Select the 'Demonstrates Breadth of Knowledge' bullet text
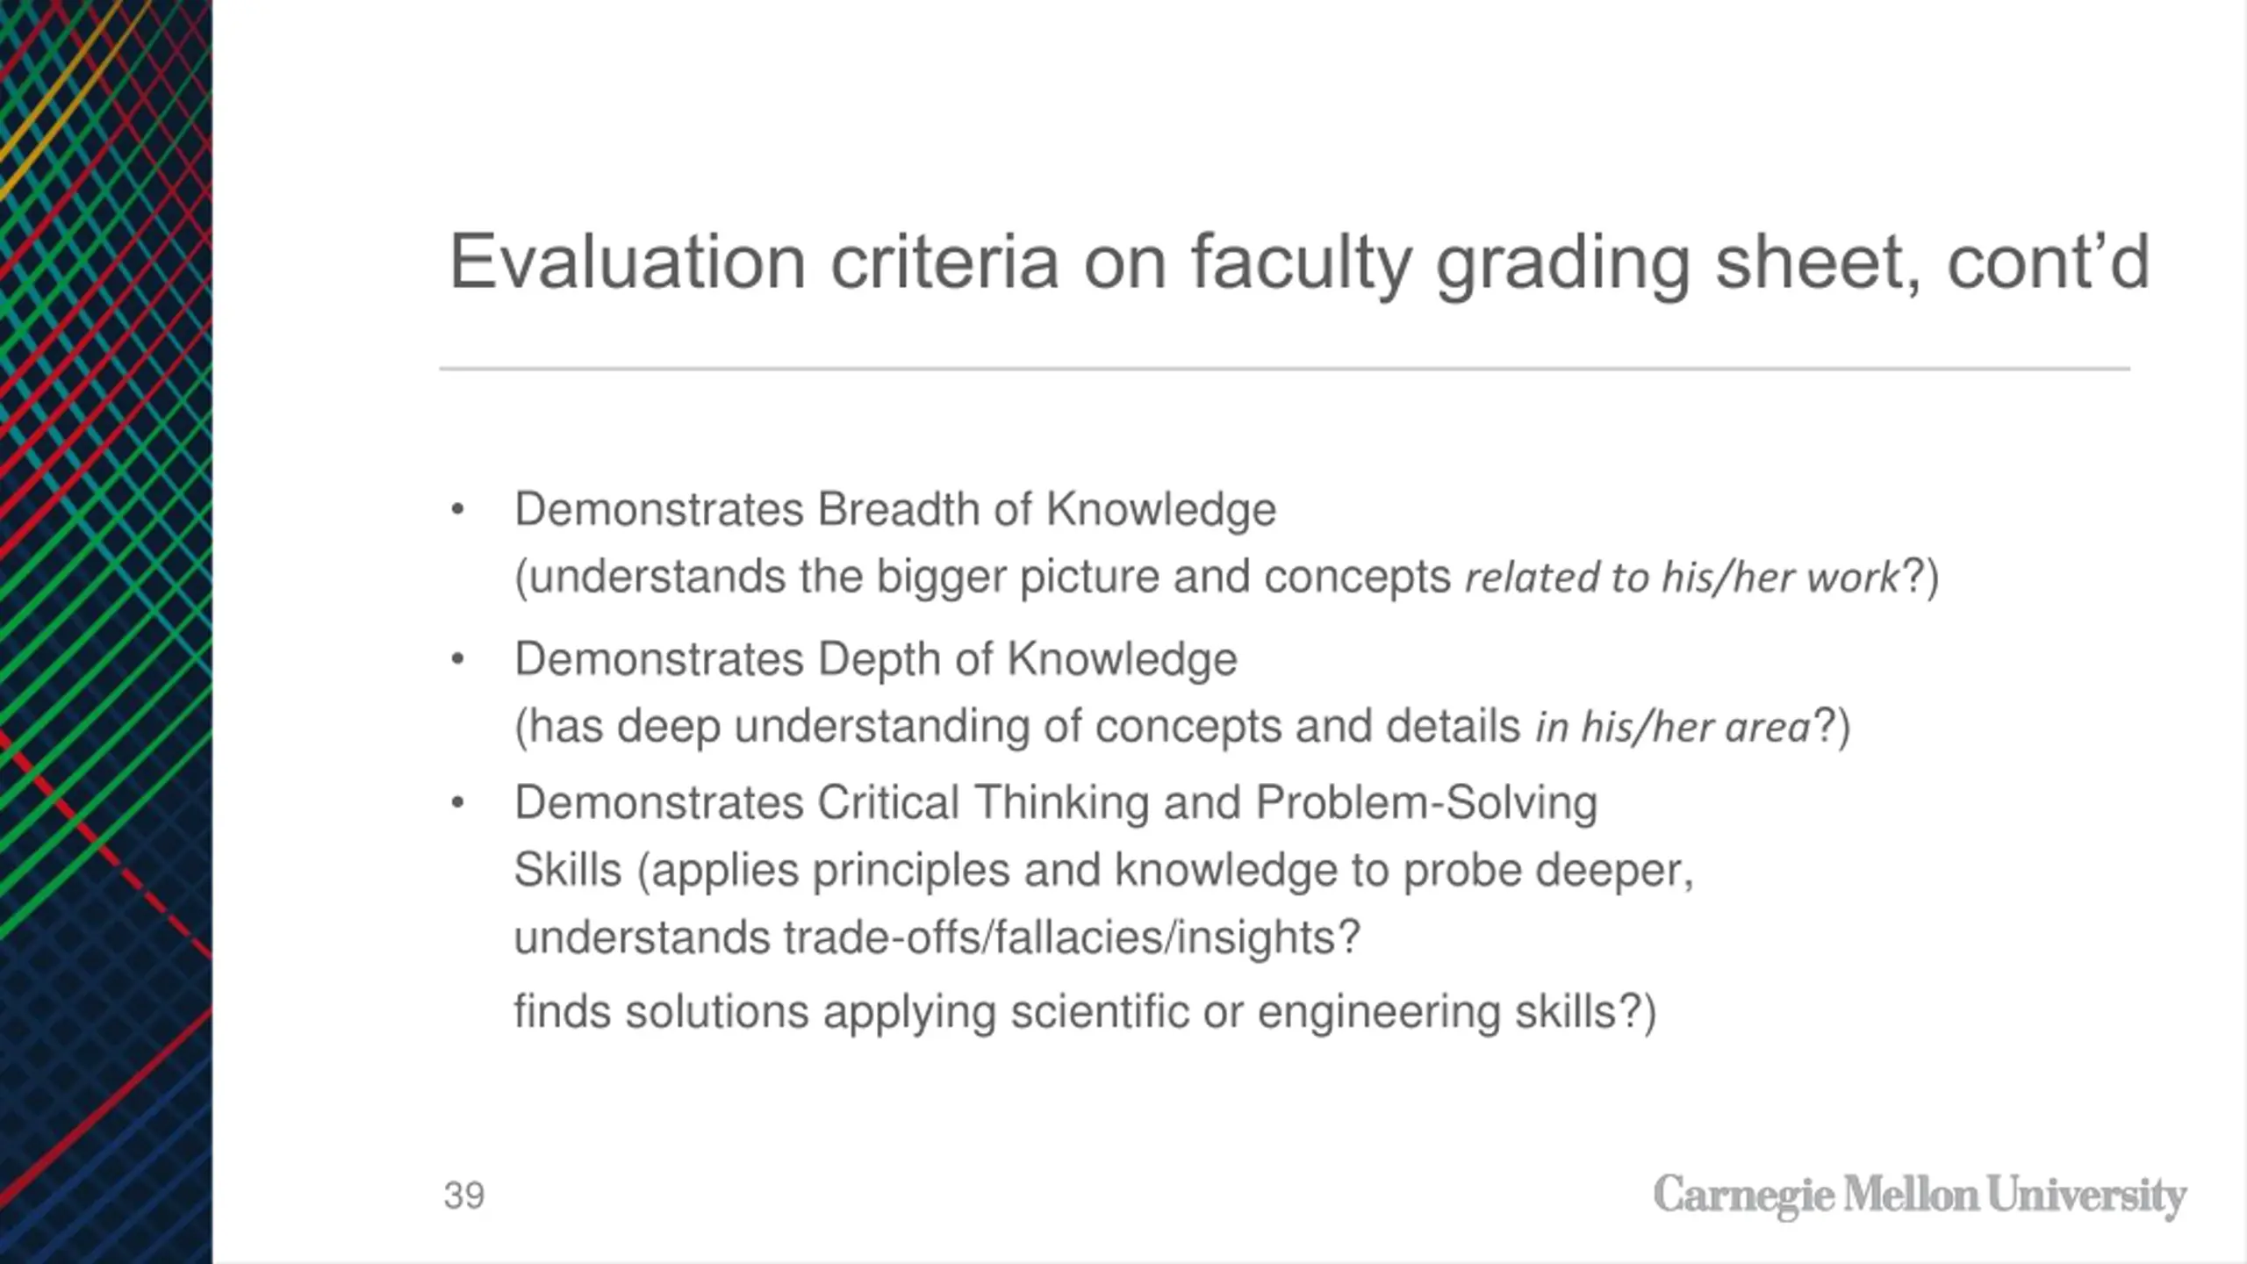2247x1264 pixels. (895, 510)
